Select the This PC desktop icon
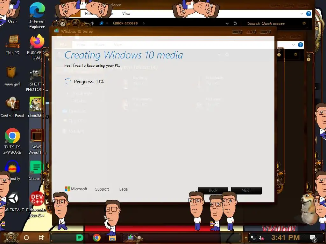The height and width of the screenshot is (244, 326). (x=12, y=44)
